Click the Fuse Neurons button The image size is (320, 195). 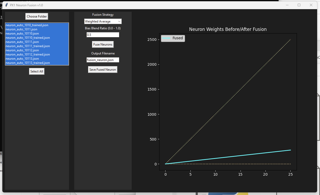point(103,44)
